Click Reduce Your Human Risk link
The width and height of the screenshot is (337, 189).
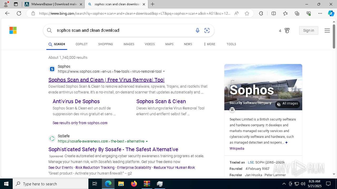click(174, 167)
